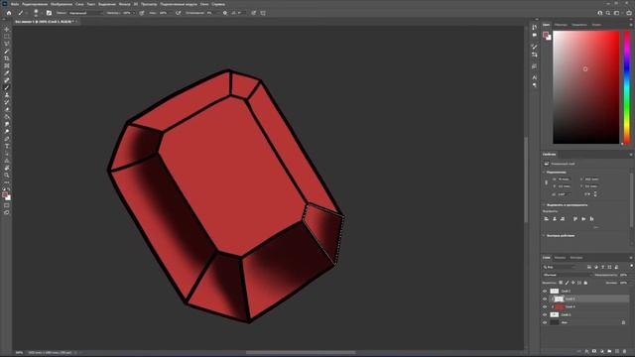Collapse the Align and Distribute section
This screenshot has width=635, height=357.
coord(544,205)
